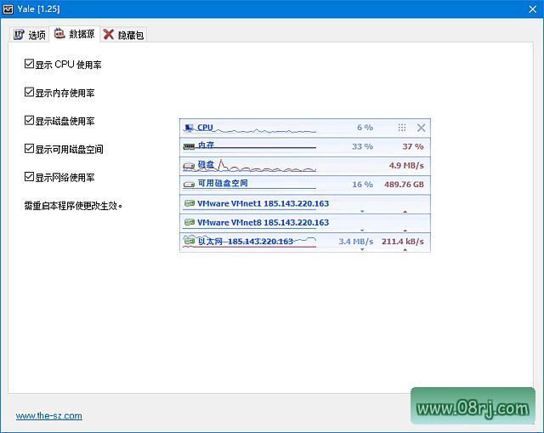The height and width of the screenshot is (433, 544).
Task: Switch to the 选项 tab
Action: coord(30,34)
